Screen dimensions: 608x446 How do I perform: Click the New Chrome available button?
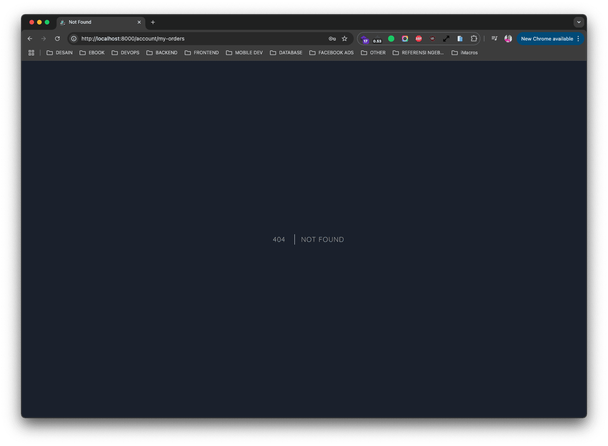(546, 39)
